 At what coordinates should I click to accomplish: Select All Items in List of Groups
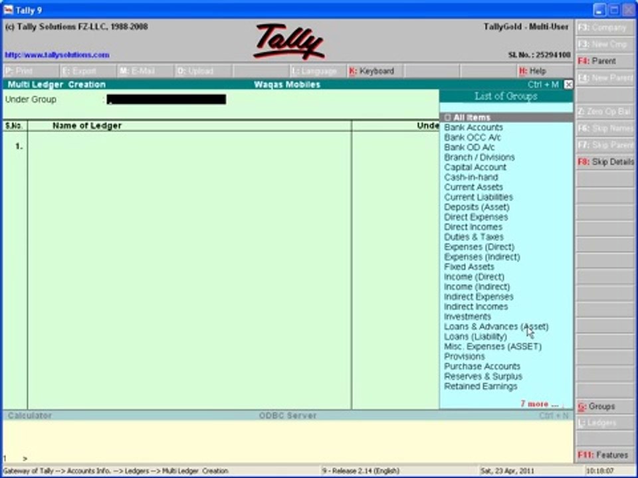[x=506, y=118]
